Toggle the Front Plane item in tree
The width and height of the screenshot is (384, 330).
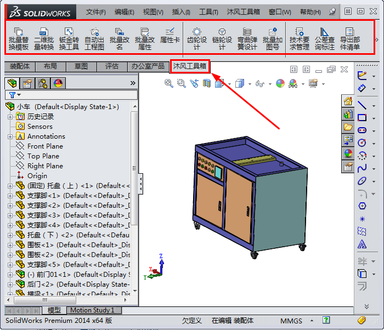44,146
